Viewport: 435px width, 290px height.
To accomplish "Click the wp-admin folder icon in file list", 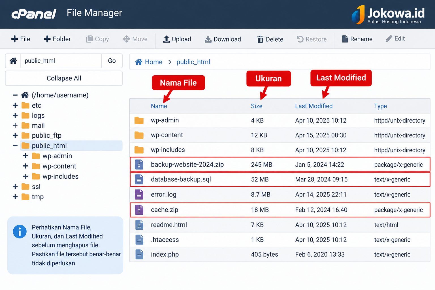I will (x=139, y=120).
